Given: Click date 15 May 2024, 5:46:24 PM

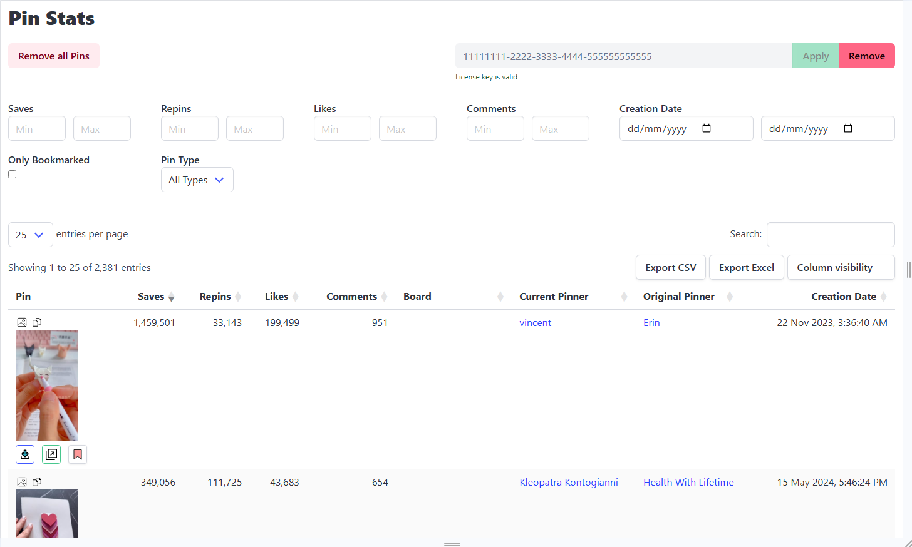Looking at the screenshot, I should [832, 483].
